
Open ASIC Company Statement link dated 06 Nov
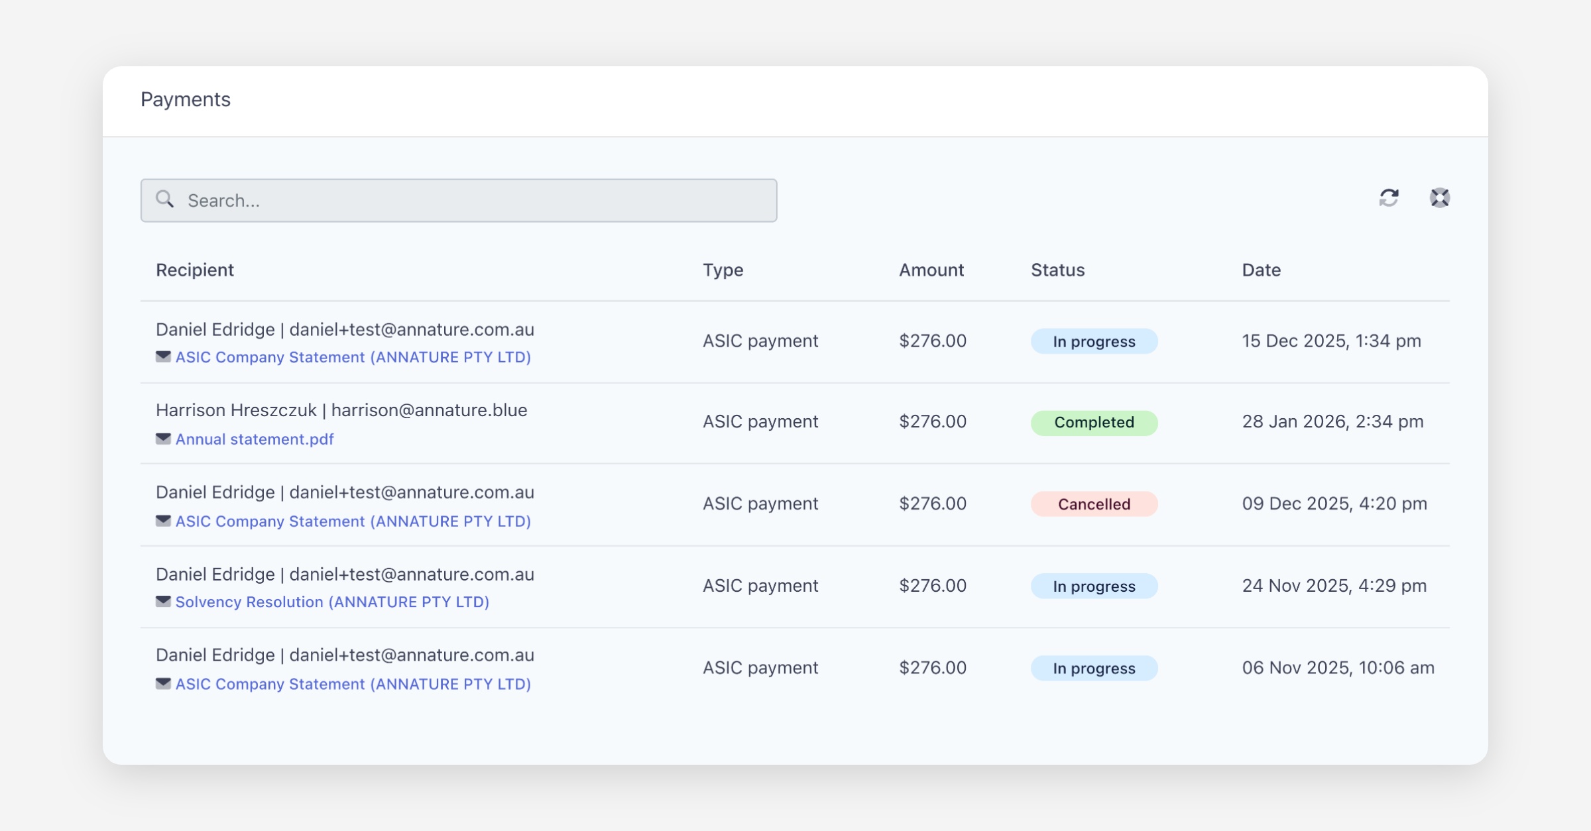(353, 684)
